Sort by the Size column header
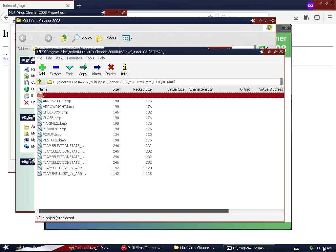Screen dimensions: 336x252 (104, 89)
